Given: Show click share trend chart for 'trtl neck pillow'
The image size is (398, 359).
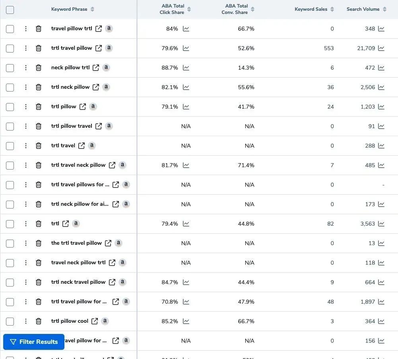Looking at the screenshot, I should 186,87.
